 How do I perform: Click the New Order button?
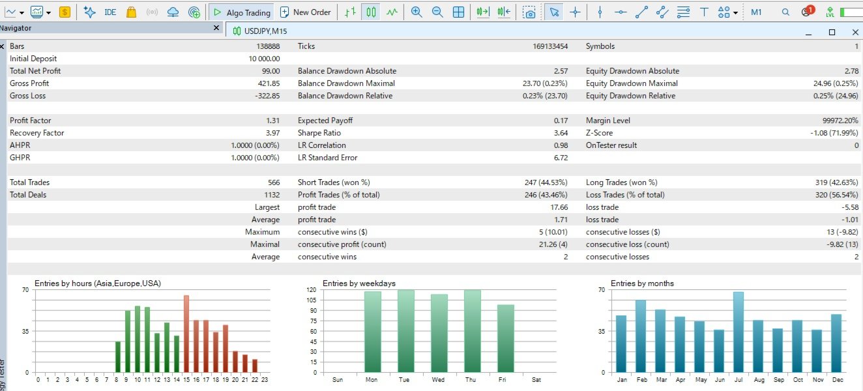[305, 12]
